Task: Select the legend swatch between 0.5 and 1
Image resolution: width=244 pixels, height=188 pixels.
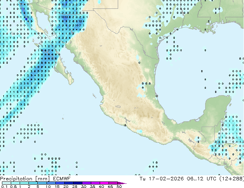Action: tap(15, 183)
